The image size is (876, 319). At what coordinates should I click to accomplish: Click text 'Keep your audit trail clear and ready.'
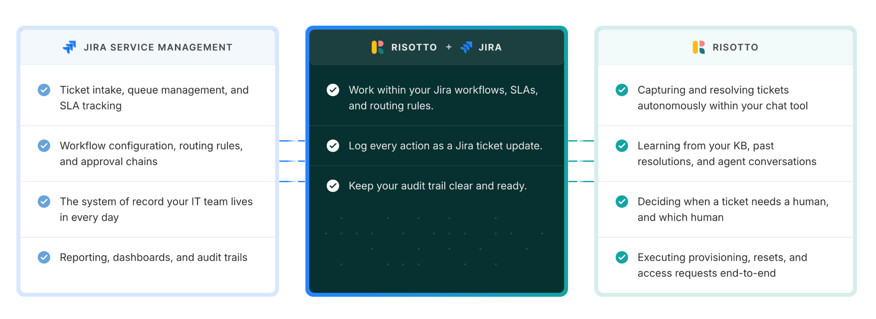[438, 186]
